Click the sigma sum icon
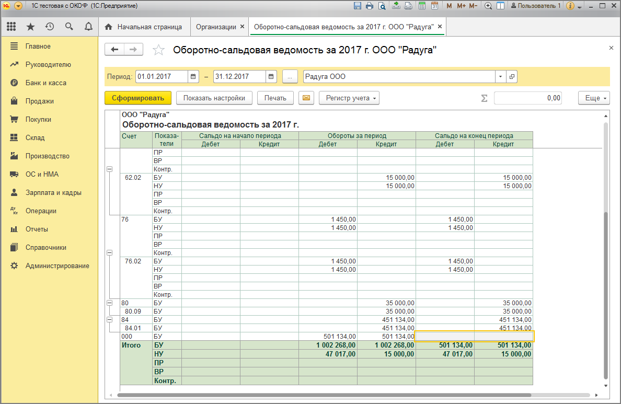621x404 pixels. [484, 98]
